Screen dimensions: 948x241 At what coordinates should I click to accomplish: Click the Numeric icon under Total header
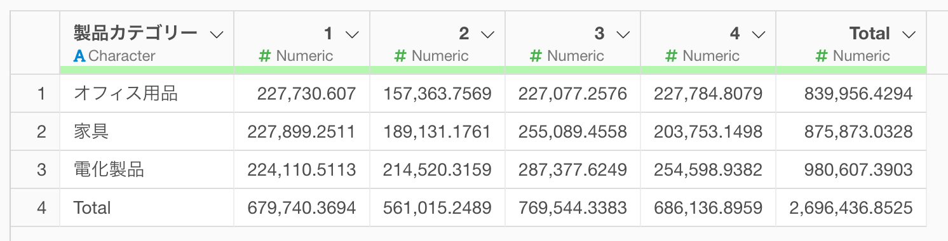(822, 56)
